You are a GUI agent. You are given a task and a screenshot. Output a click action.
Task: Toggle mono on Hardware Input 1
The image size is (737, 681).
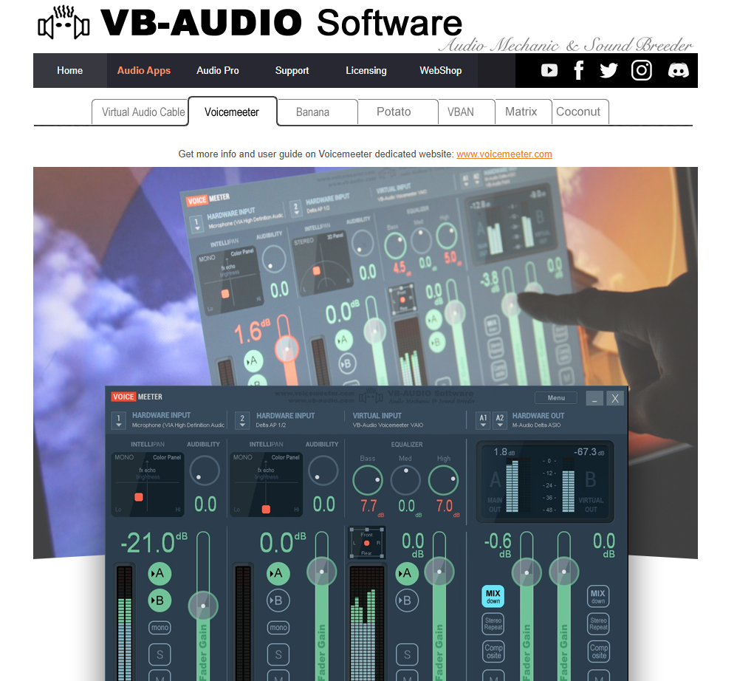coord(160,627)
